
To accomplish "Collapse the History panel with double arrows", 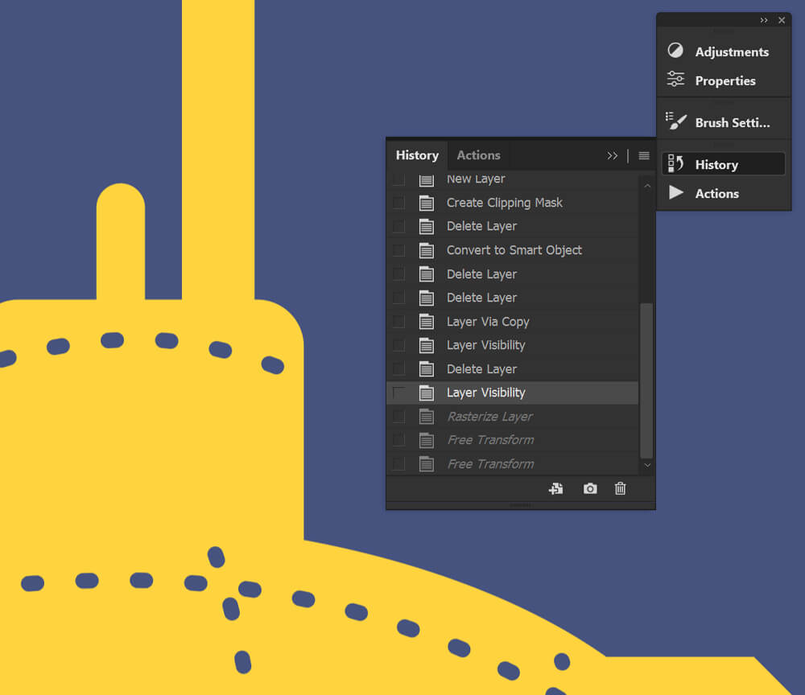I will (613, 155).
